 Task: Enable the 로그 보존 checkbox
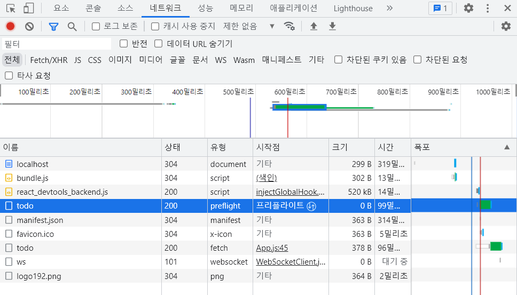pos(96,26)
